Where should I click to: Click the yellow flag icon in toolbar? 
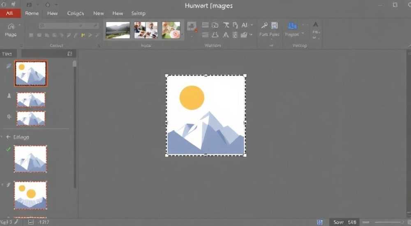click(x=83, y=35)
